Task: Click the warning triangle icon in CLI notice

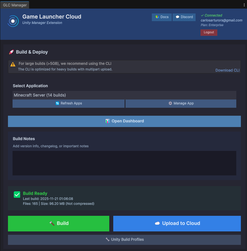Action: [x=13, y=64]
